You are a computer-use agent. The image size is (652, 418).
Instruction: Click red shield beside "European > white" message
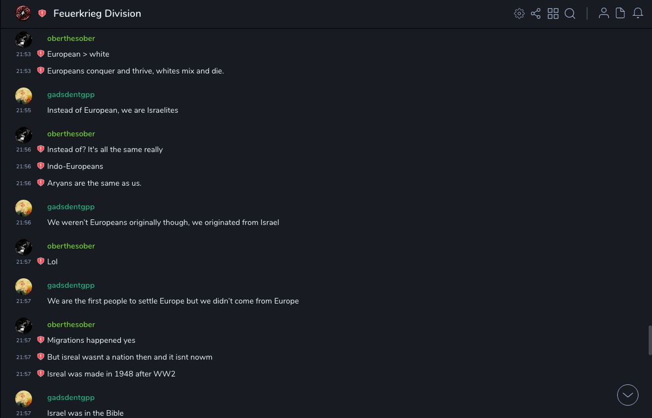40,54
